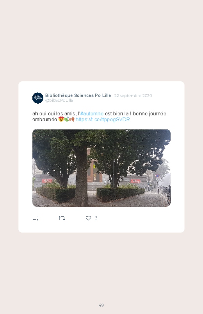
Task: Open the foggy trees photo
Action: (x=101, y=168)
